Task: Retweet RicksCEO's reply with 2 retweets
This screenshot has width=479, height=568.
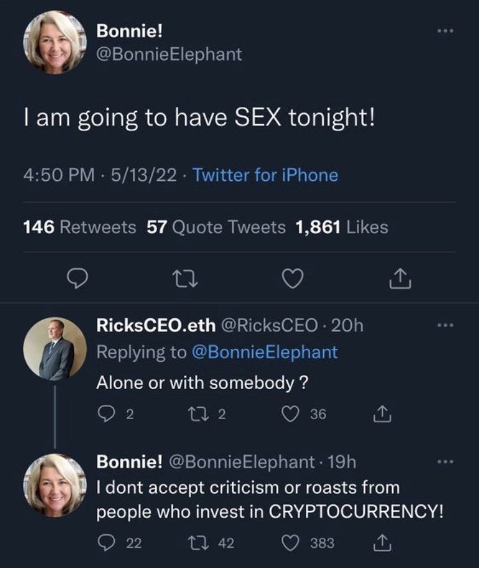Action: [197, 414]
